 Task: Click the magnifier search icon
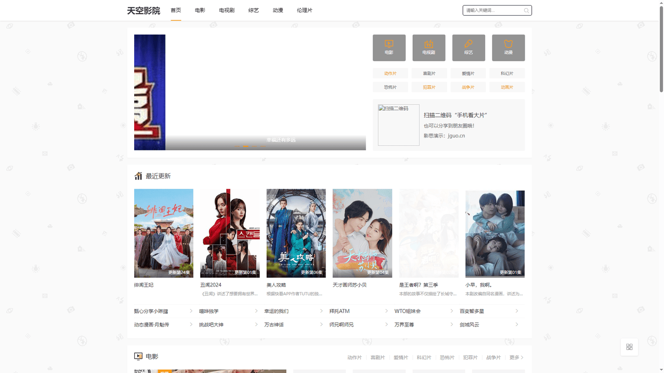tap(526, 11)
